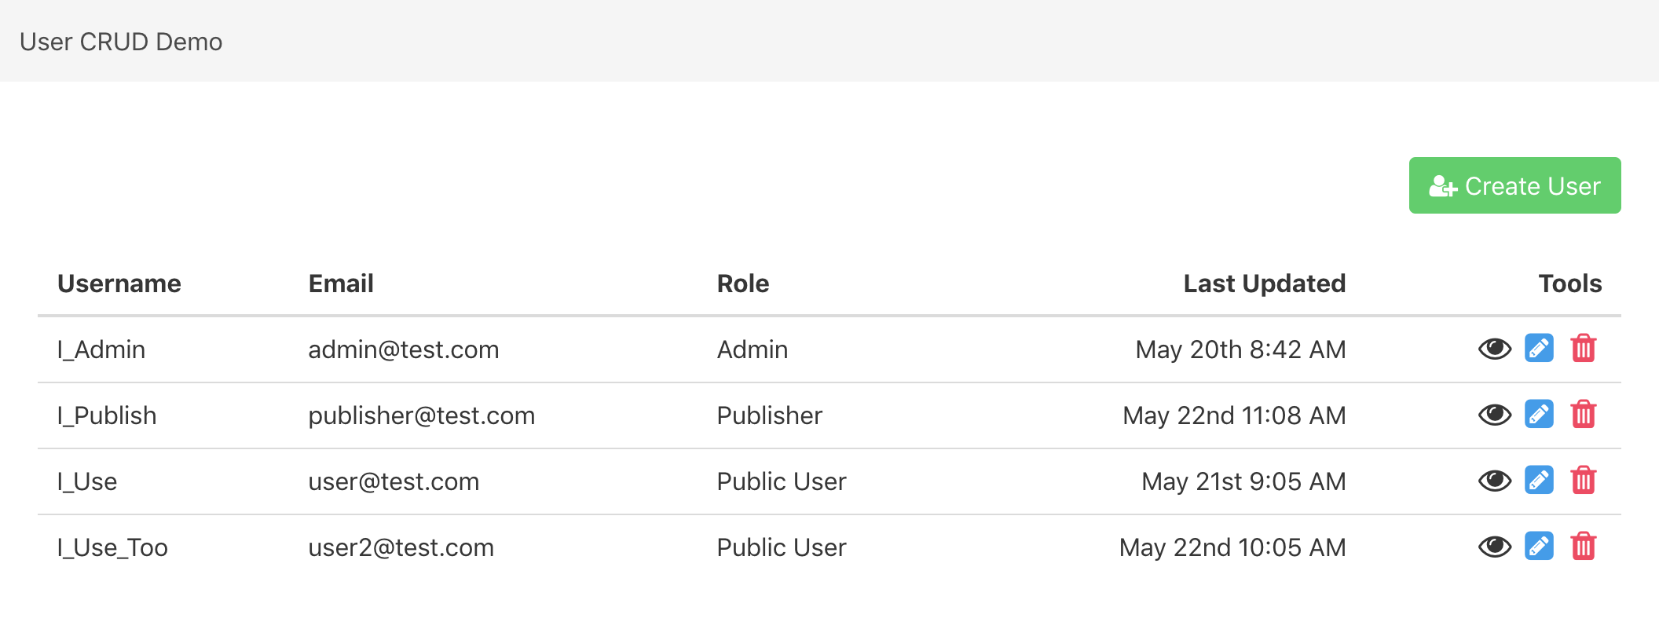Open the edit pencil for I_Publish
The width and height of the screenshot is (1659, 622).
point(1539,415)
